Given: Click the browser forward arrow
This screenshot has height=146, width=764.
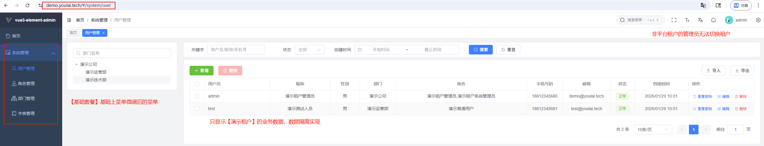Looking at the screenshot, I should coord(17,5).
